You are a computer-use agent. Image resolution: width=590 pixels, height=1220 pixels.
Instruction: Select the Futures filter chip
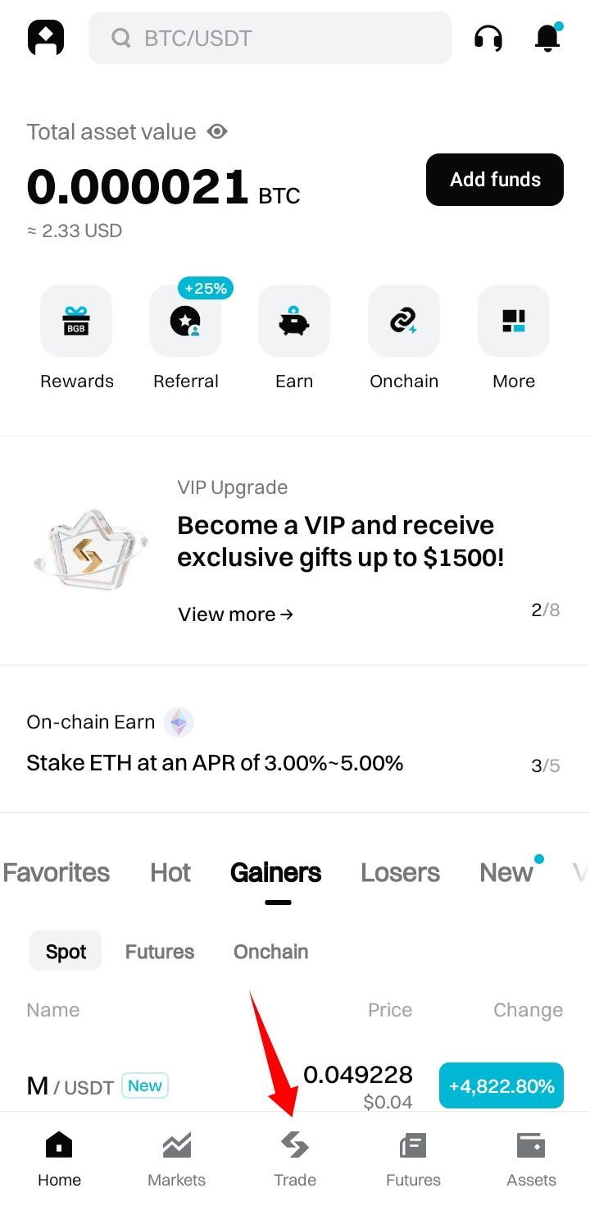(160, 951)
